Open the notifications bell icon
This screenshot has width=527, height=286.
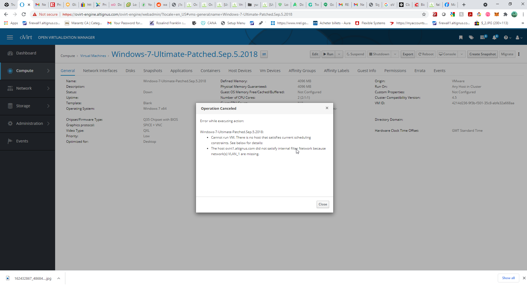(x=494, y=37)
